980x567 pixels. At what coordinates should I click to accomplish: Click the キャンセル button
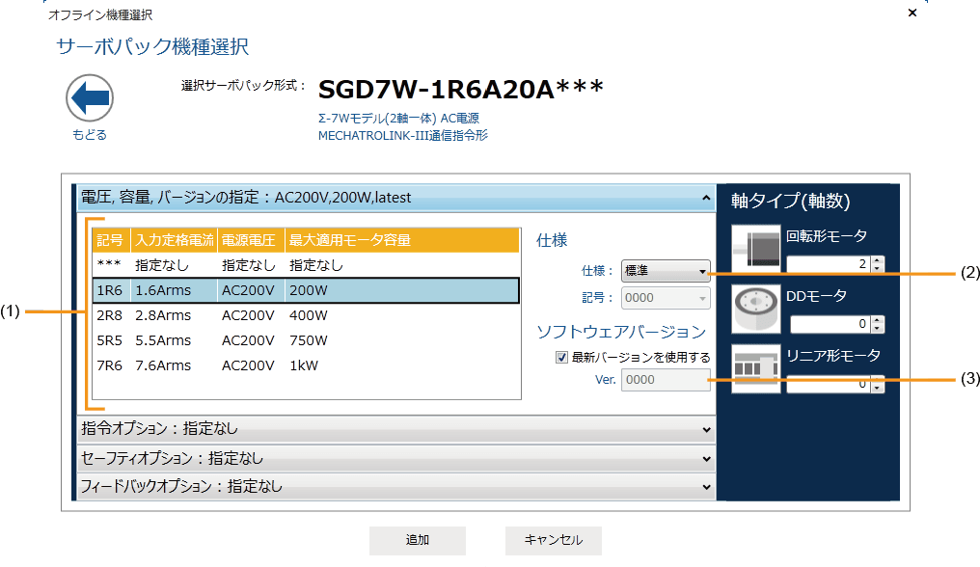pyautogui.click(x=554, y=540)
